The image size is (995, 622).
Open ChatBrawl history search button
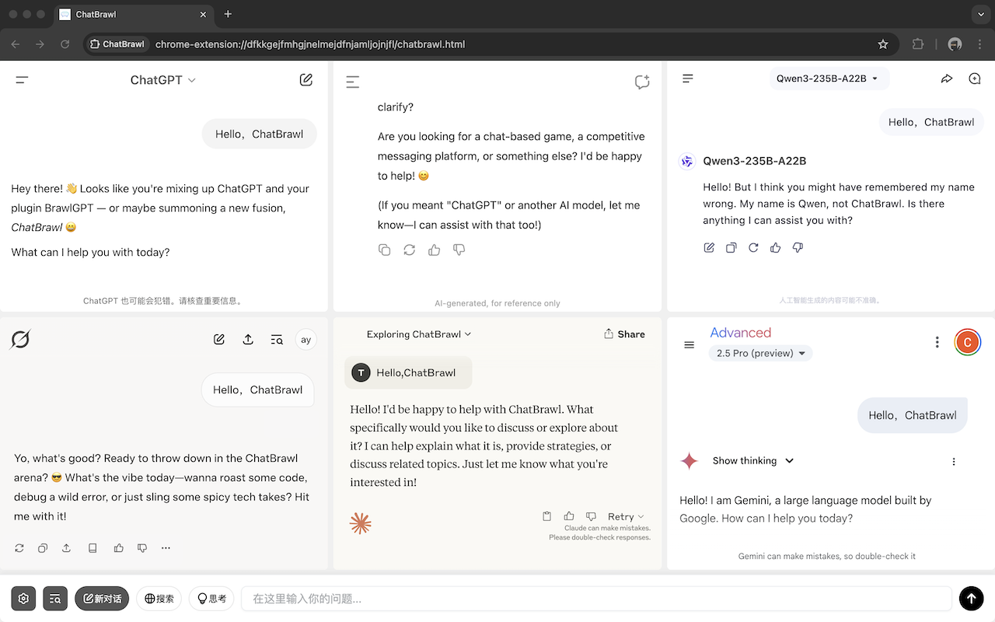tap(55, 599)
